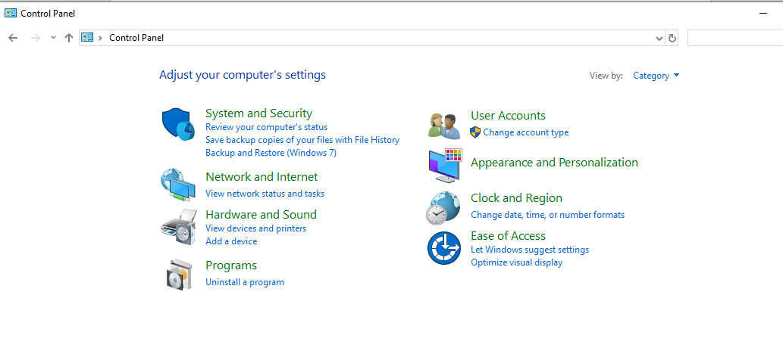Open the User Accounts people icon
This screenshot has width=783, height=354.
click(444, 126)
